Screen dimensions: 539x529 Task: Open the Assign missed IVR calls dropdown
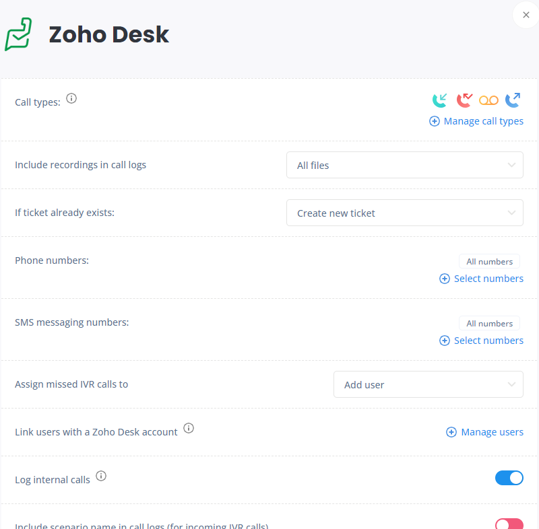[x=429, y=384]
